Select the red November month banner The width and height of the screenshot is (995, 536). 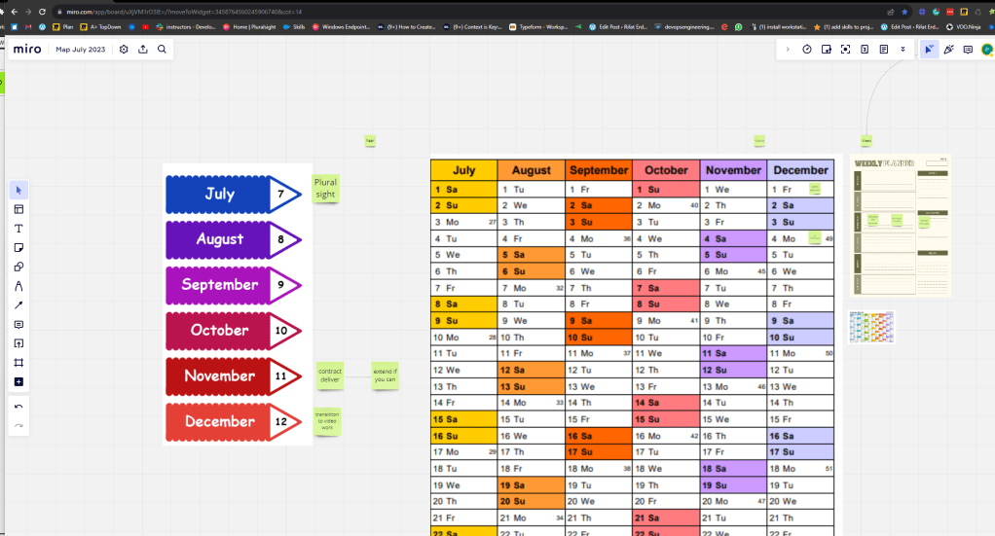(x=234, y=376)
